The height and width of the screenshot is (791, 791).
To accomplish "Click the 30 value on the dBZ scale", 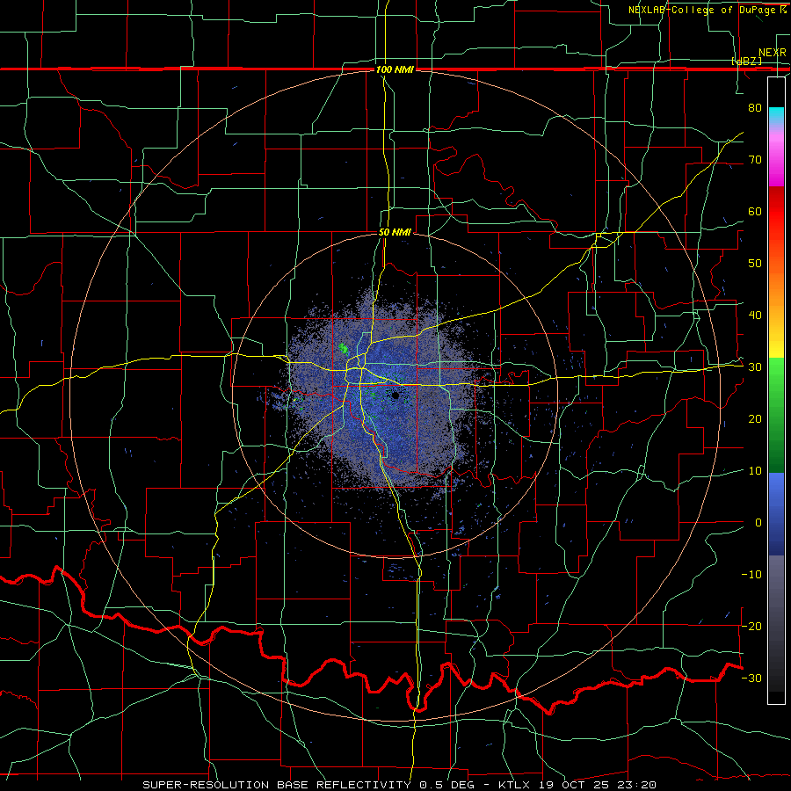I will [755, 367].
